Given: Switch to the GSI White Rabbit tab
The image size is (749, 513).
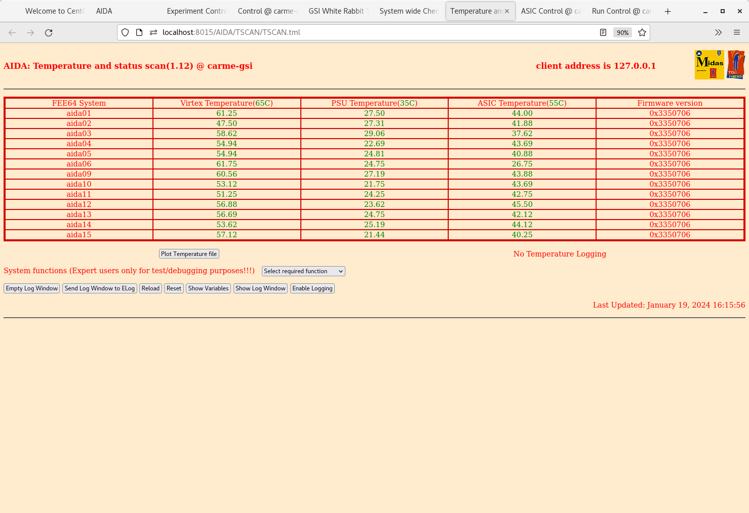Looking at the screenshot, I should coord(339,11).
